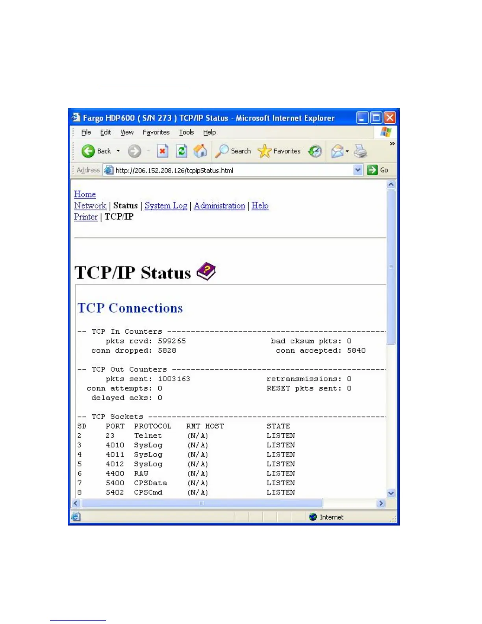Click the TCP/IP Status page heading
Image resolution: width=482 pixels, height=624 pixels.
click(132, 273)
